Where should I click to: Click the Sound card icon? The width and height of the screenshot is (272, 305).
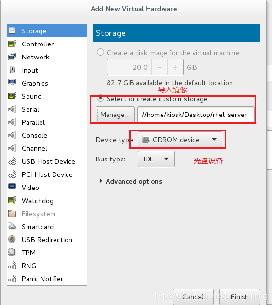point(12,96)
